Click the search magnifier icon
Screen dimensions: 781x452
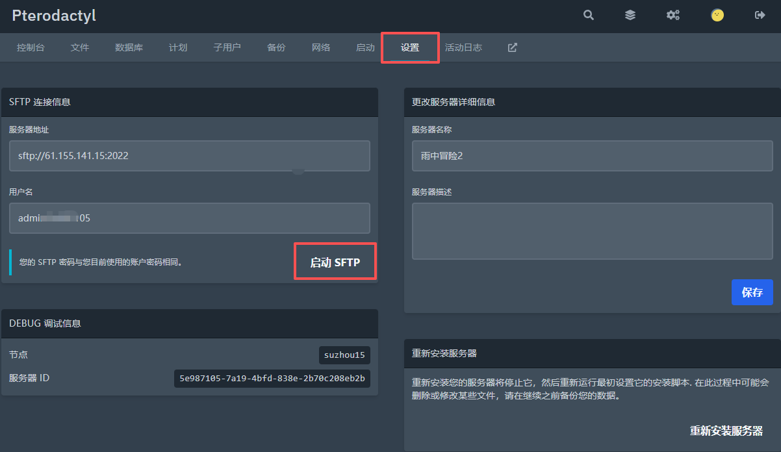(588, 15)
